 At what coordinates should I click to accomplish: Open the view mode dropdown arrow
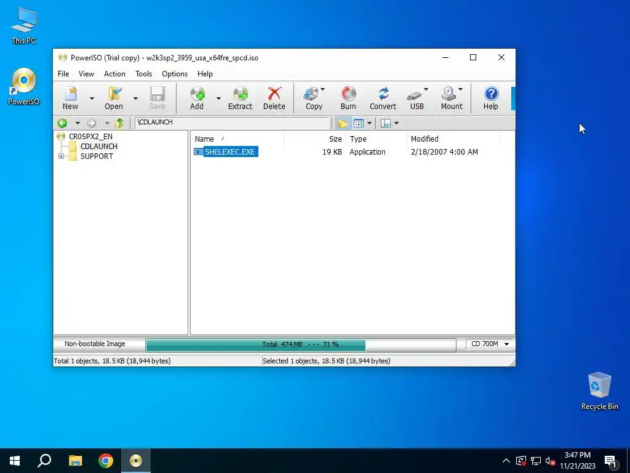[x=369, y=123]
